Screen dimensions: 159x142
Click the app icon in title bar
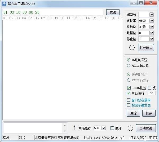pyautogui.click(x=4, y=4)
